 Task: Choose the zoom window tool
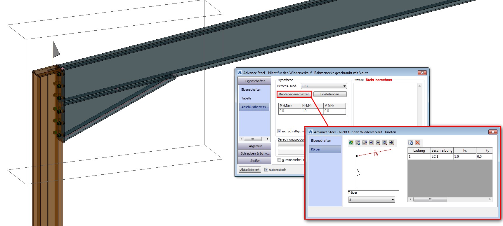coord(385,143)
